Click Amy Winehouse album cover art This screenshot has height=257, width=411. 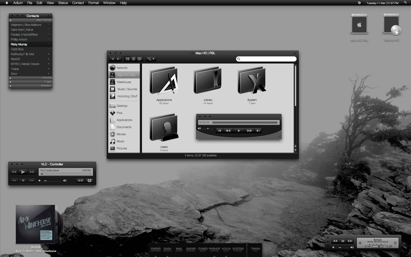coord(35,225)
